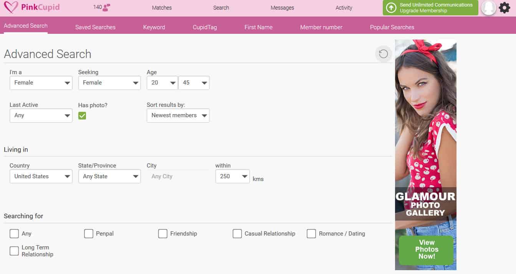Go to the Matches menu
The width and height of the screenshot is (516, 274).
tap(162, 8)
